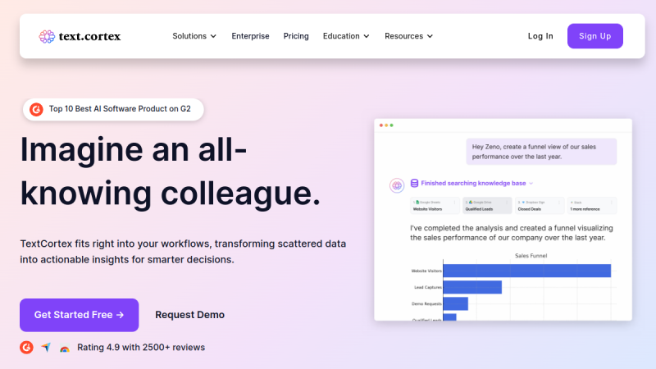Click the Get Started Free button
The height and width of the screenshot is (369, 656).
79,315
